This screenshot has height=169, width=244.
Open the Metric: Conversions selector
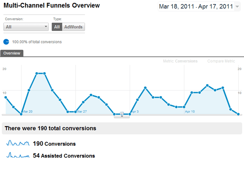[180, 61]
